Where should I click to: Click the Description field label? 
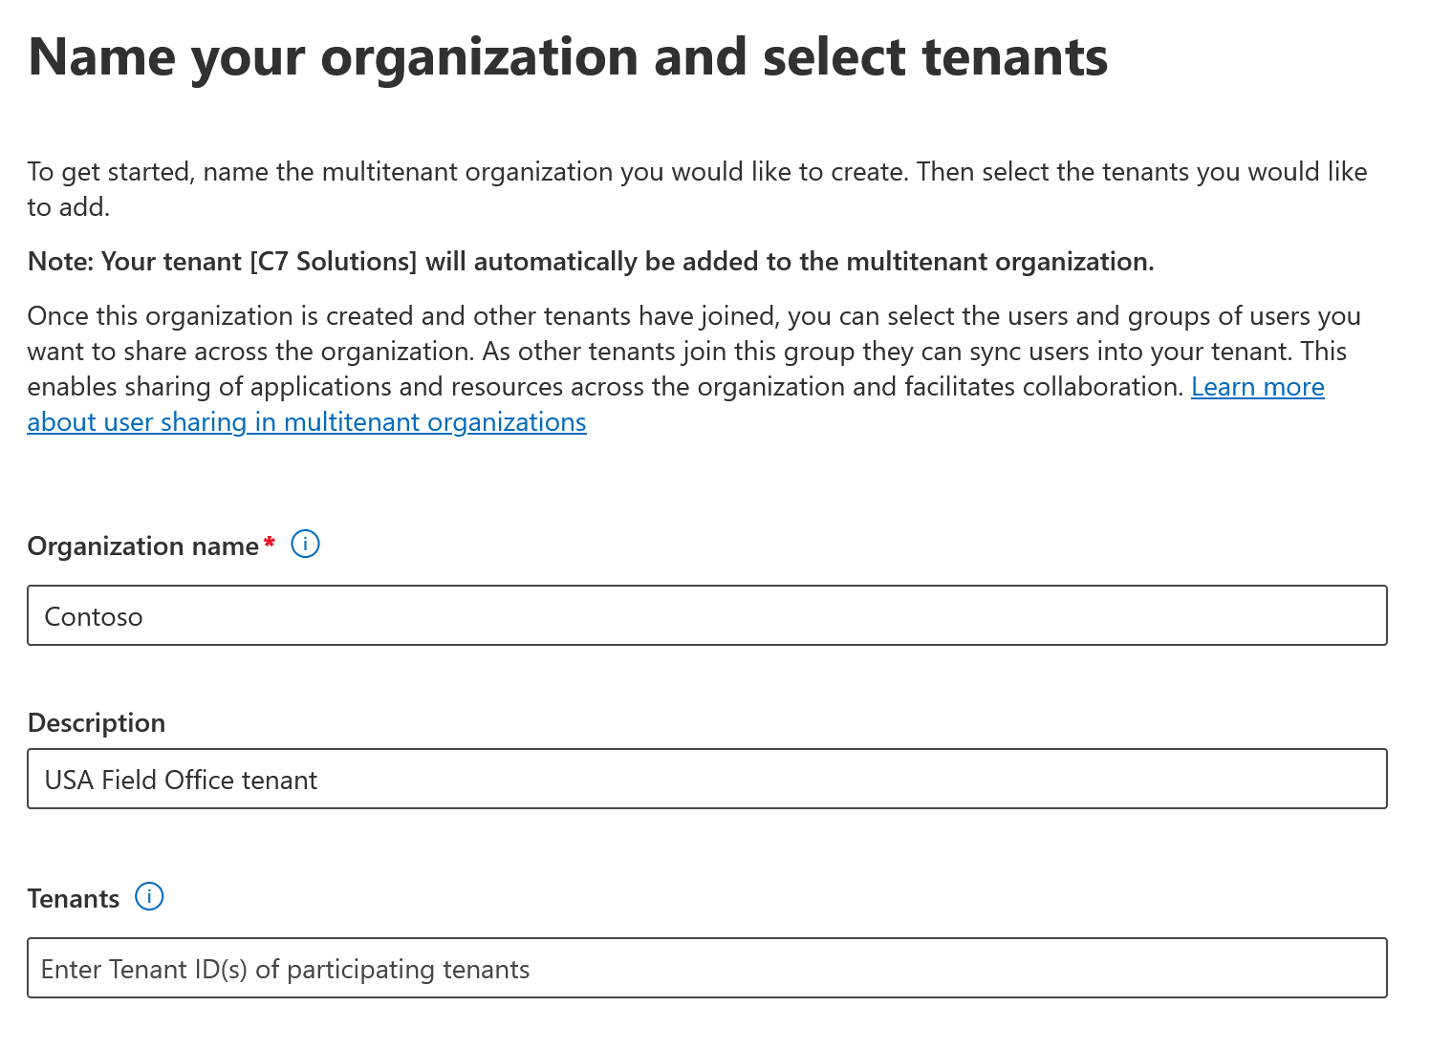(x=97, y=723)
